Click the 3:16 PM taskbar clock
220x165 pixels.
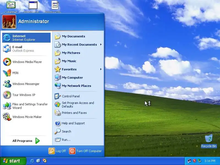[x=210, y=161]
